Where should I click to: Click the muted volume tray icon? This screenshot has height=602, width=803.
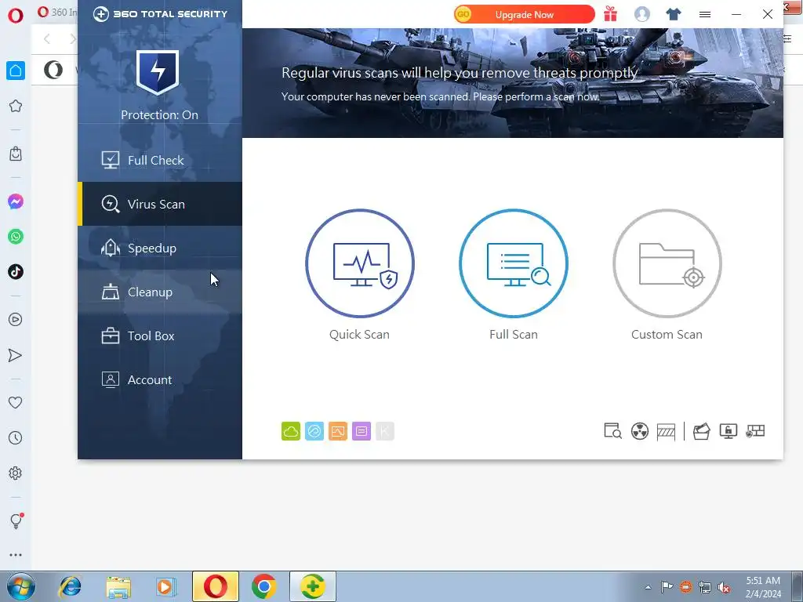click(x=724, y=587)
